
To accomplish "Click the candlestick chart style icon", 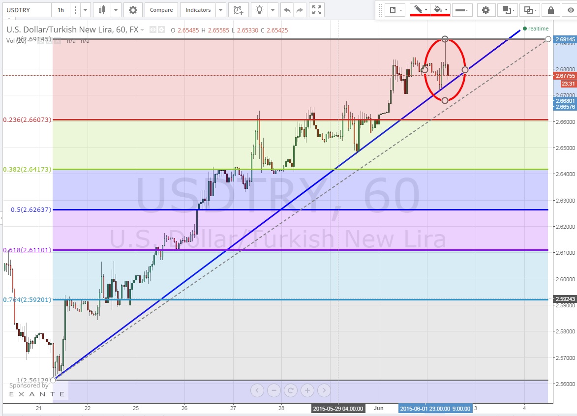I will click(x=102, y=10).
